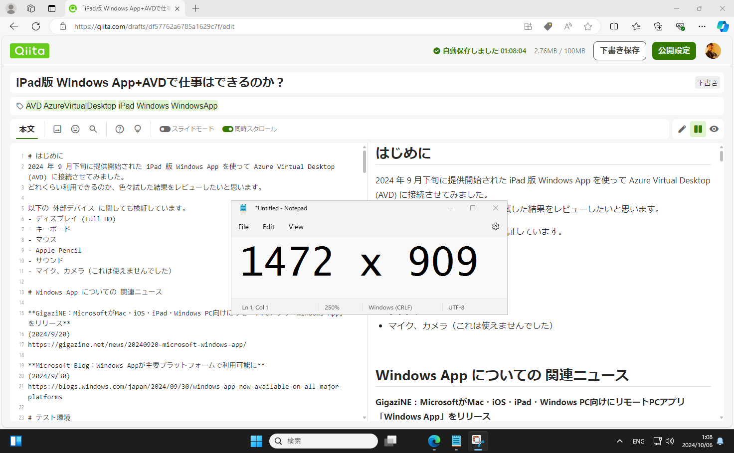The image size is (734, 453).
Task: Select the search icon in the editor toolbar
Action: coord(93,129)
